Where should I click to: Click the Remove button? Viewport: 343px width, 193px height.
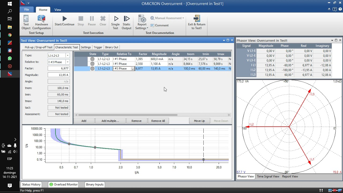(136, 121)
